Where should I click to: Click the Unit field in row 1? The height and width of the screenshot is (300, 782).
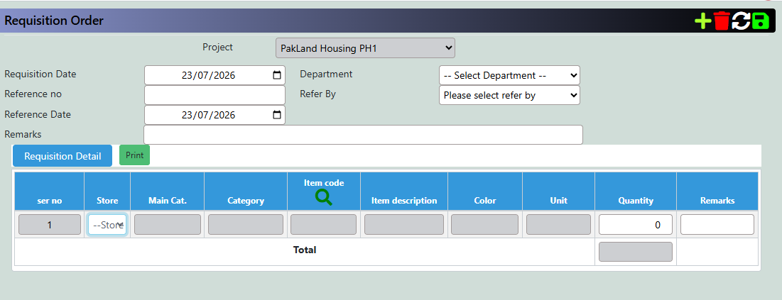click(558, 225)
